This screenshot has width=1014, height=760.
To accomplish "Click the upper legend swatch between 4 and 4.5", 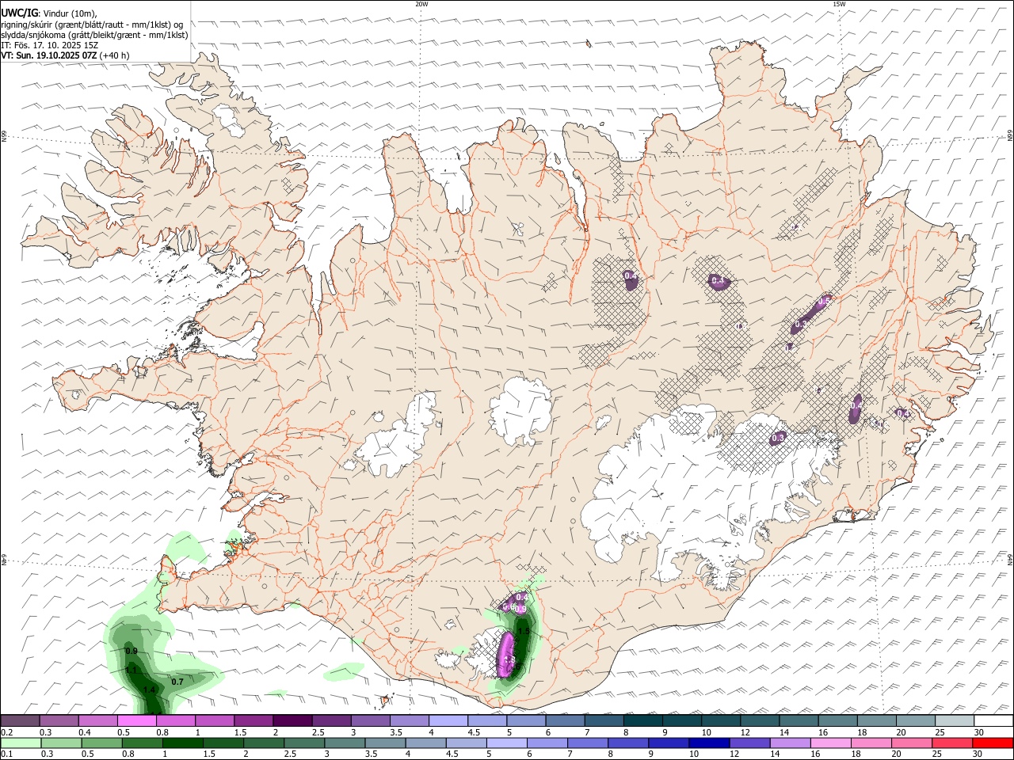I will point(448,720).
